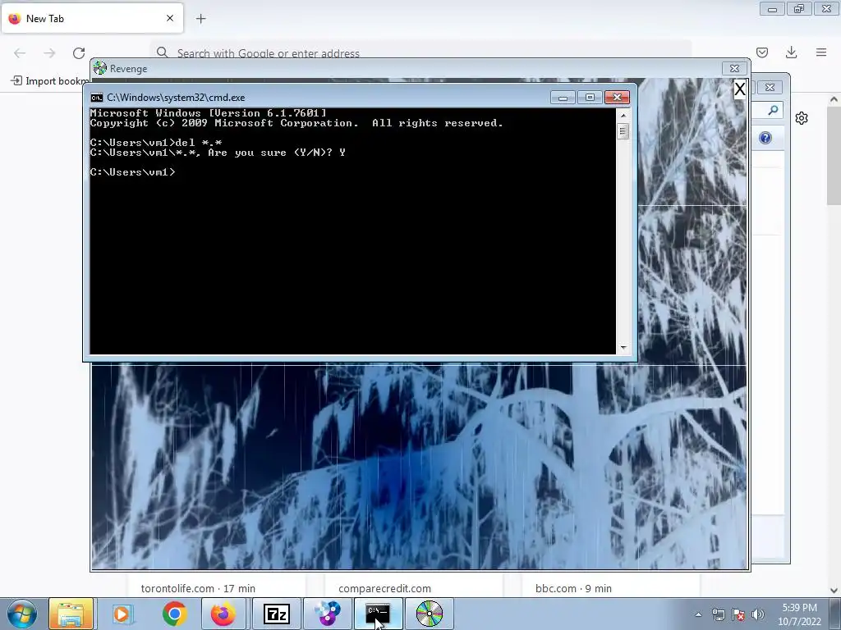The width and height of the screenshot is (841, 630).
Task: Close the Revenge window
Action: [x=734, y=69]
